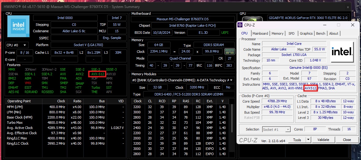The height and width of the screenshot is (160, 361).
Task: Switch to the Memory tab in CPU-Z
Action: (277, 33)
